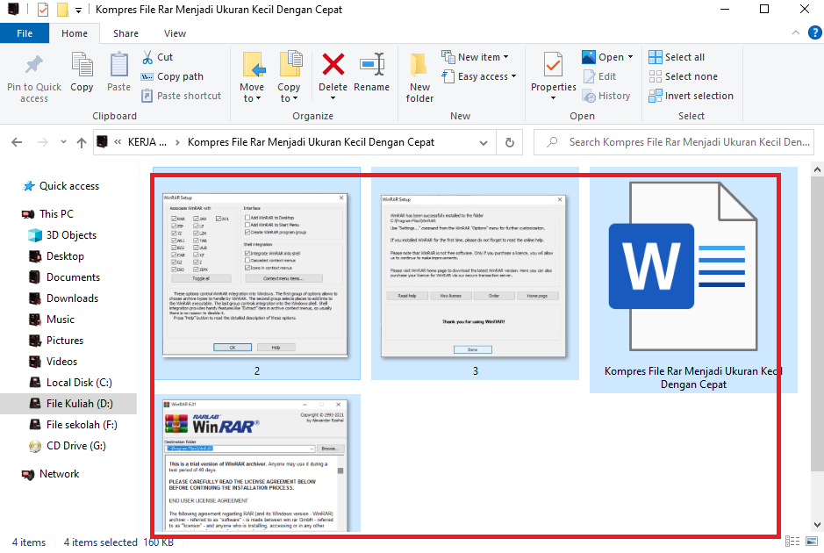The image size is (824, 553).
Task: Open Documents in the navigation pane
Action: (x=73, y=277)
